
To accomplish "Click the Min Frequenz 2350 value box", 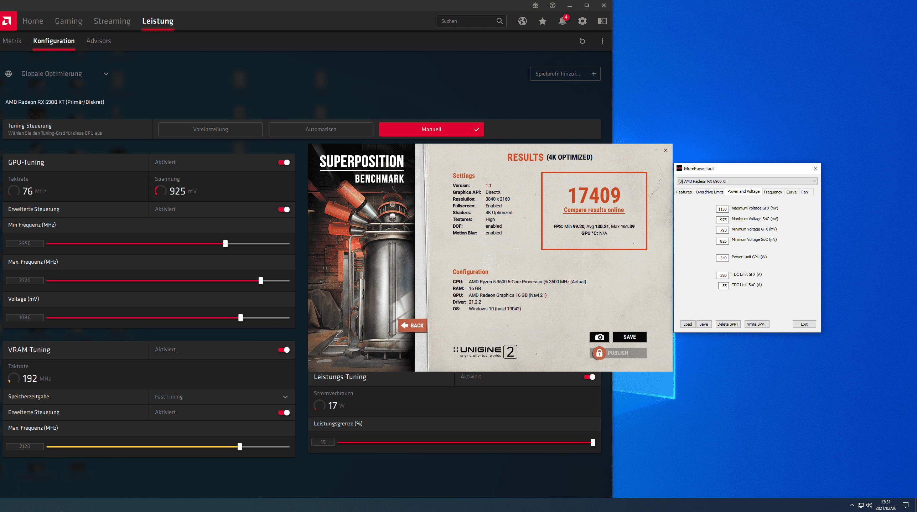I will (x=25, y=243).
